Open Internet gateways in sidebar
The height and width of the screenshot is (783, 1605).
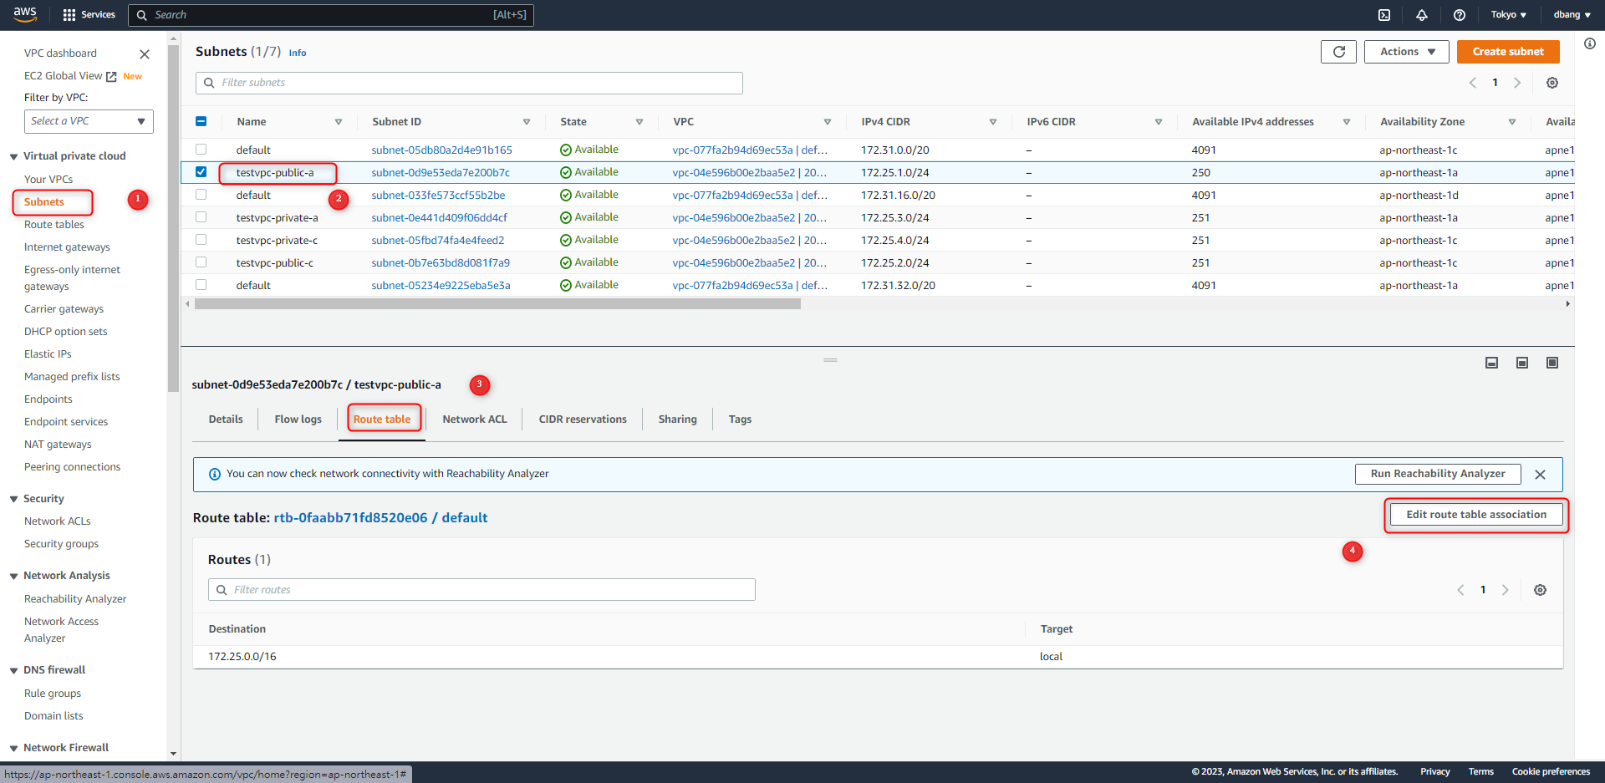(x=67, y=247)
